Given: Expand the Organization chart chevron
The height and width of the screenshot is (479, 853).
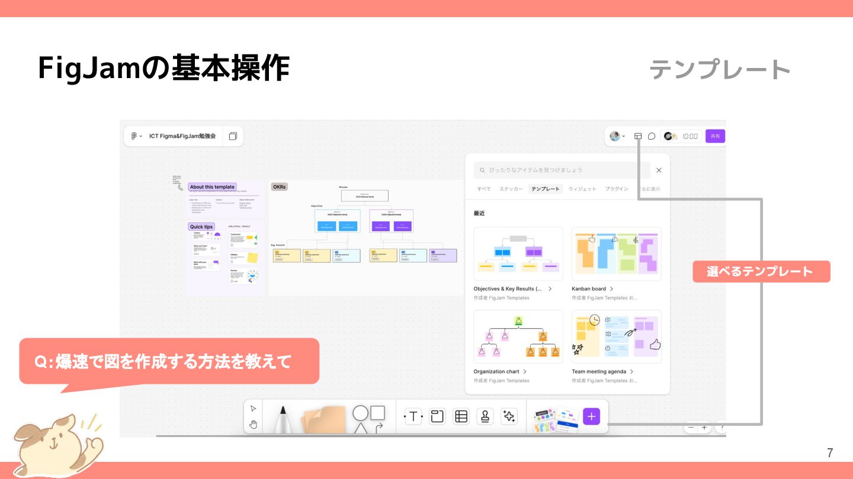Looking at the screenshot, I should 525,371.
